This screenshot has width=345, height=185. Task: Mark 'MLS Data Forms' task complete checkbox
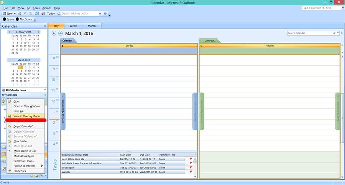point(187,163)
